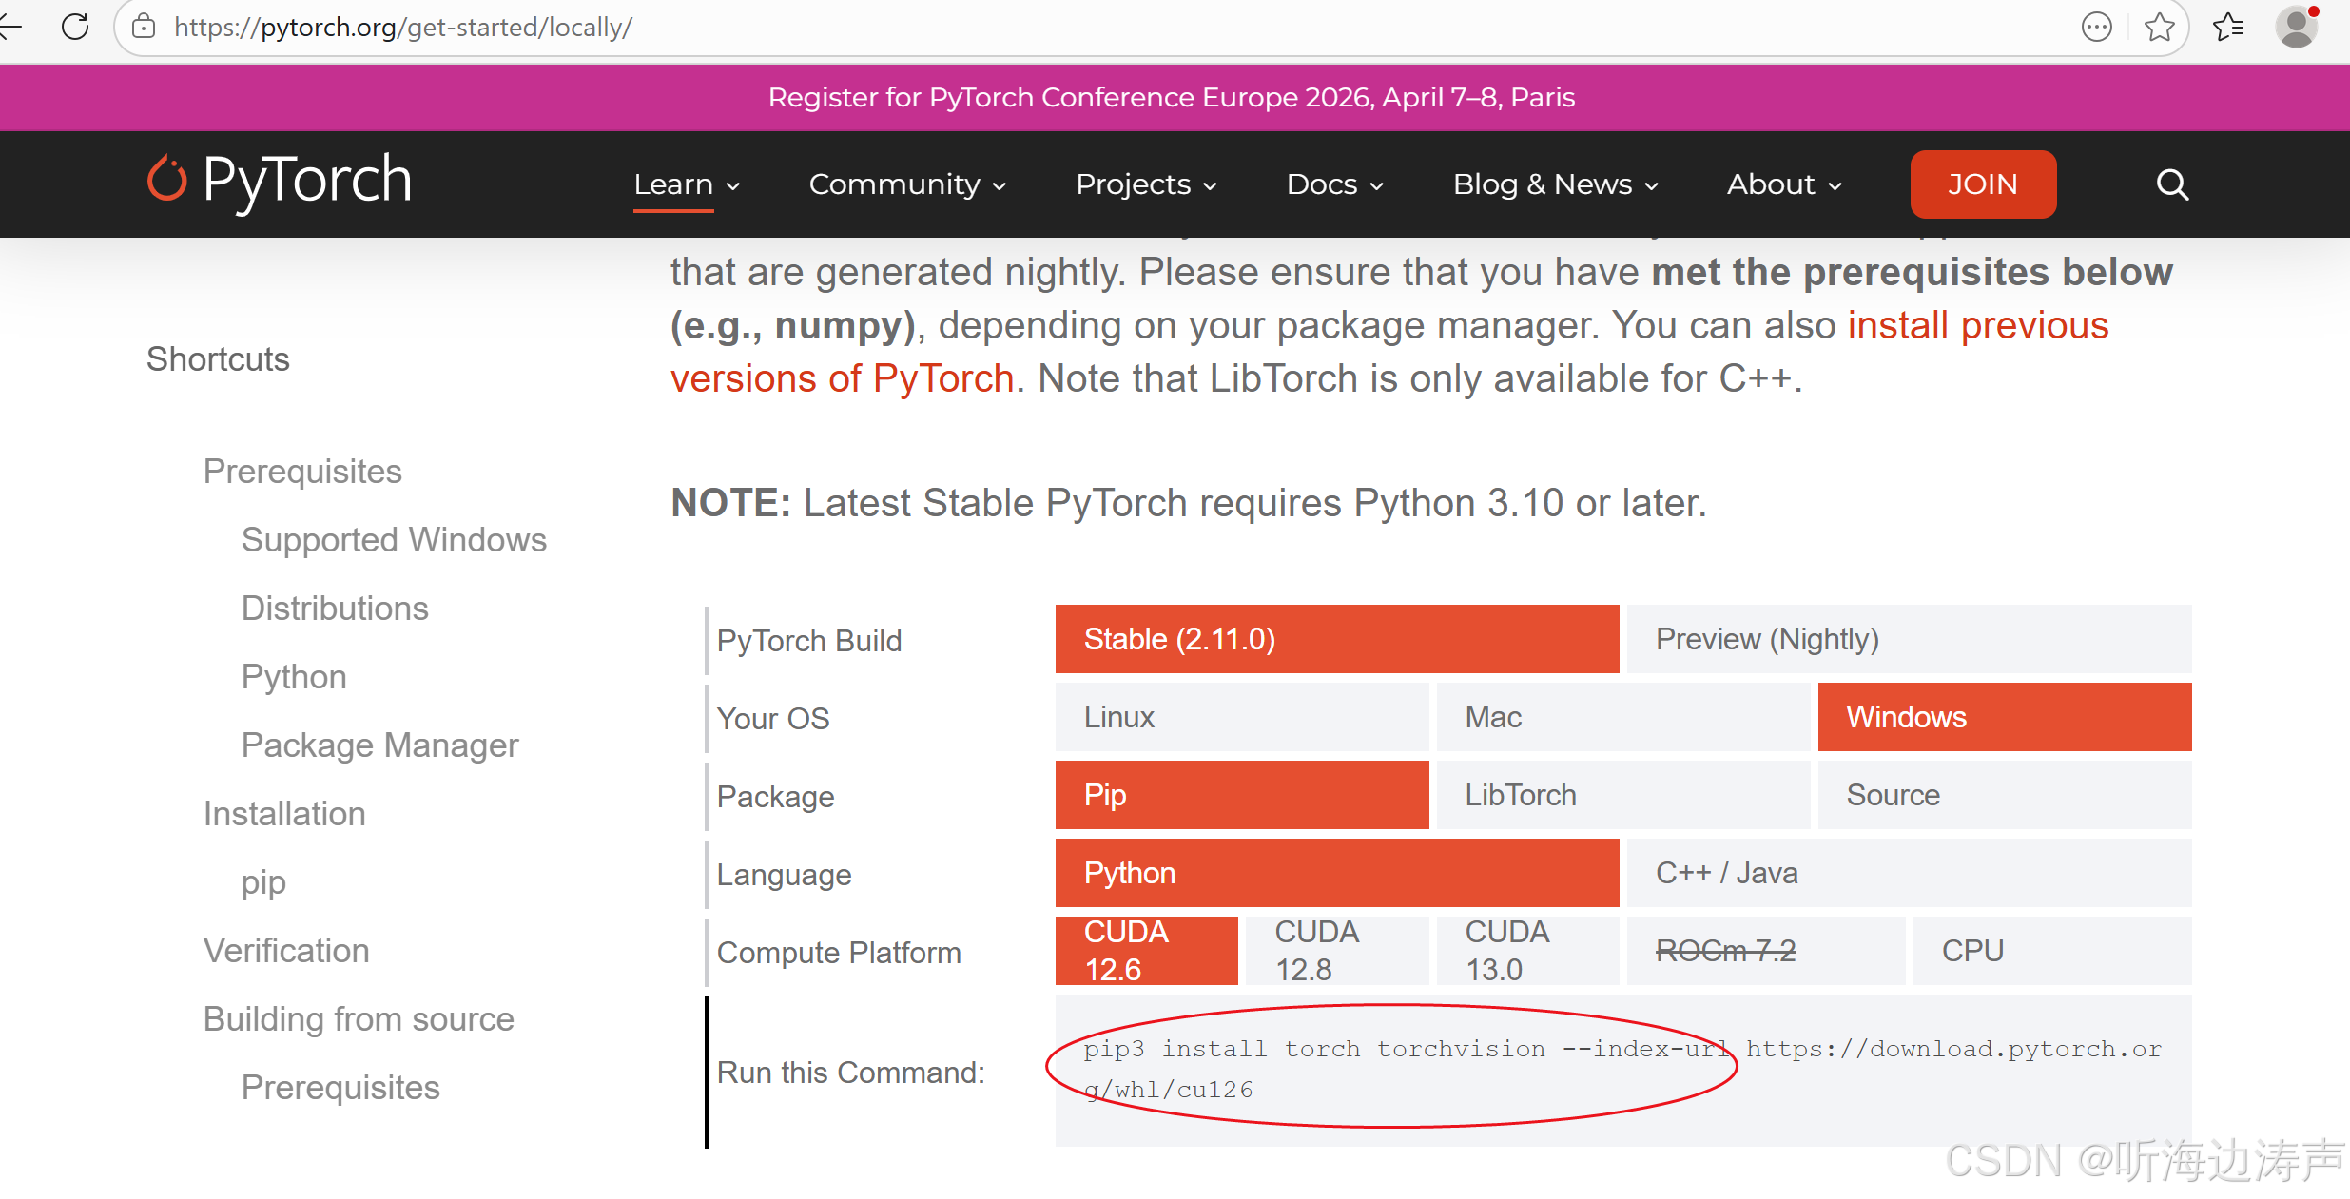The width and height of the screenshot is (2350, 1199).
Task: Select CUDA 13.0 compute platform
Action: pos(1528,951)
